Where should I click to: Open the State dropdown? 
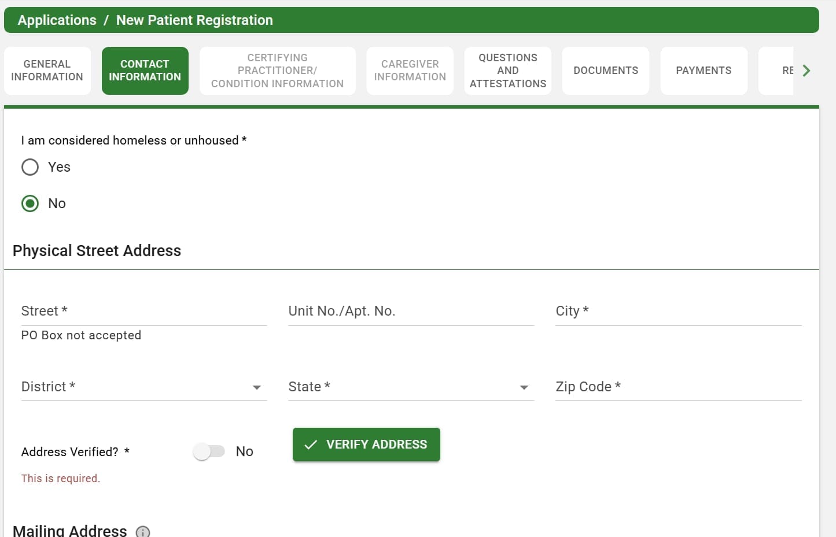pos(405,387)
